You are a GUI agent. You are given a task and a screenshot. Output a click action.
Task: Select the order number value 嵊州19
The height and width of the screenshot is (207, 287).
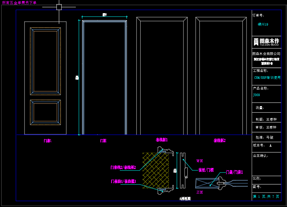tap(263, 25)
